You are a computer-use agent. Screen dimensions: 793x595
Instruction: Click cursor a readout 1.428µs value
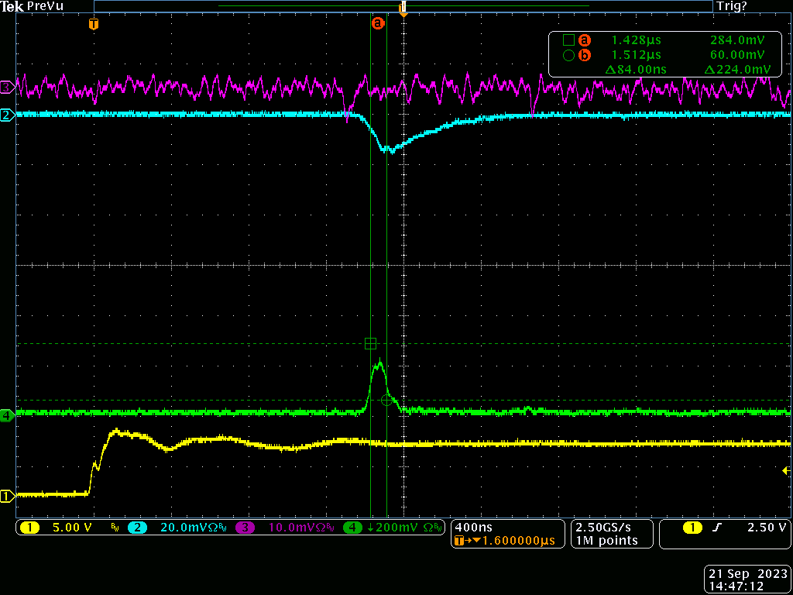(637, 40)
